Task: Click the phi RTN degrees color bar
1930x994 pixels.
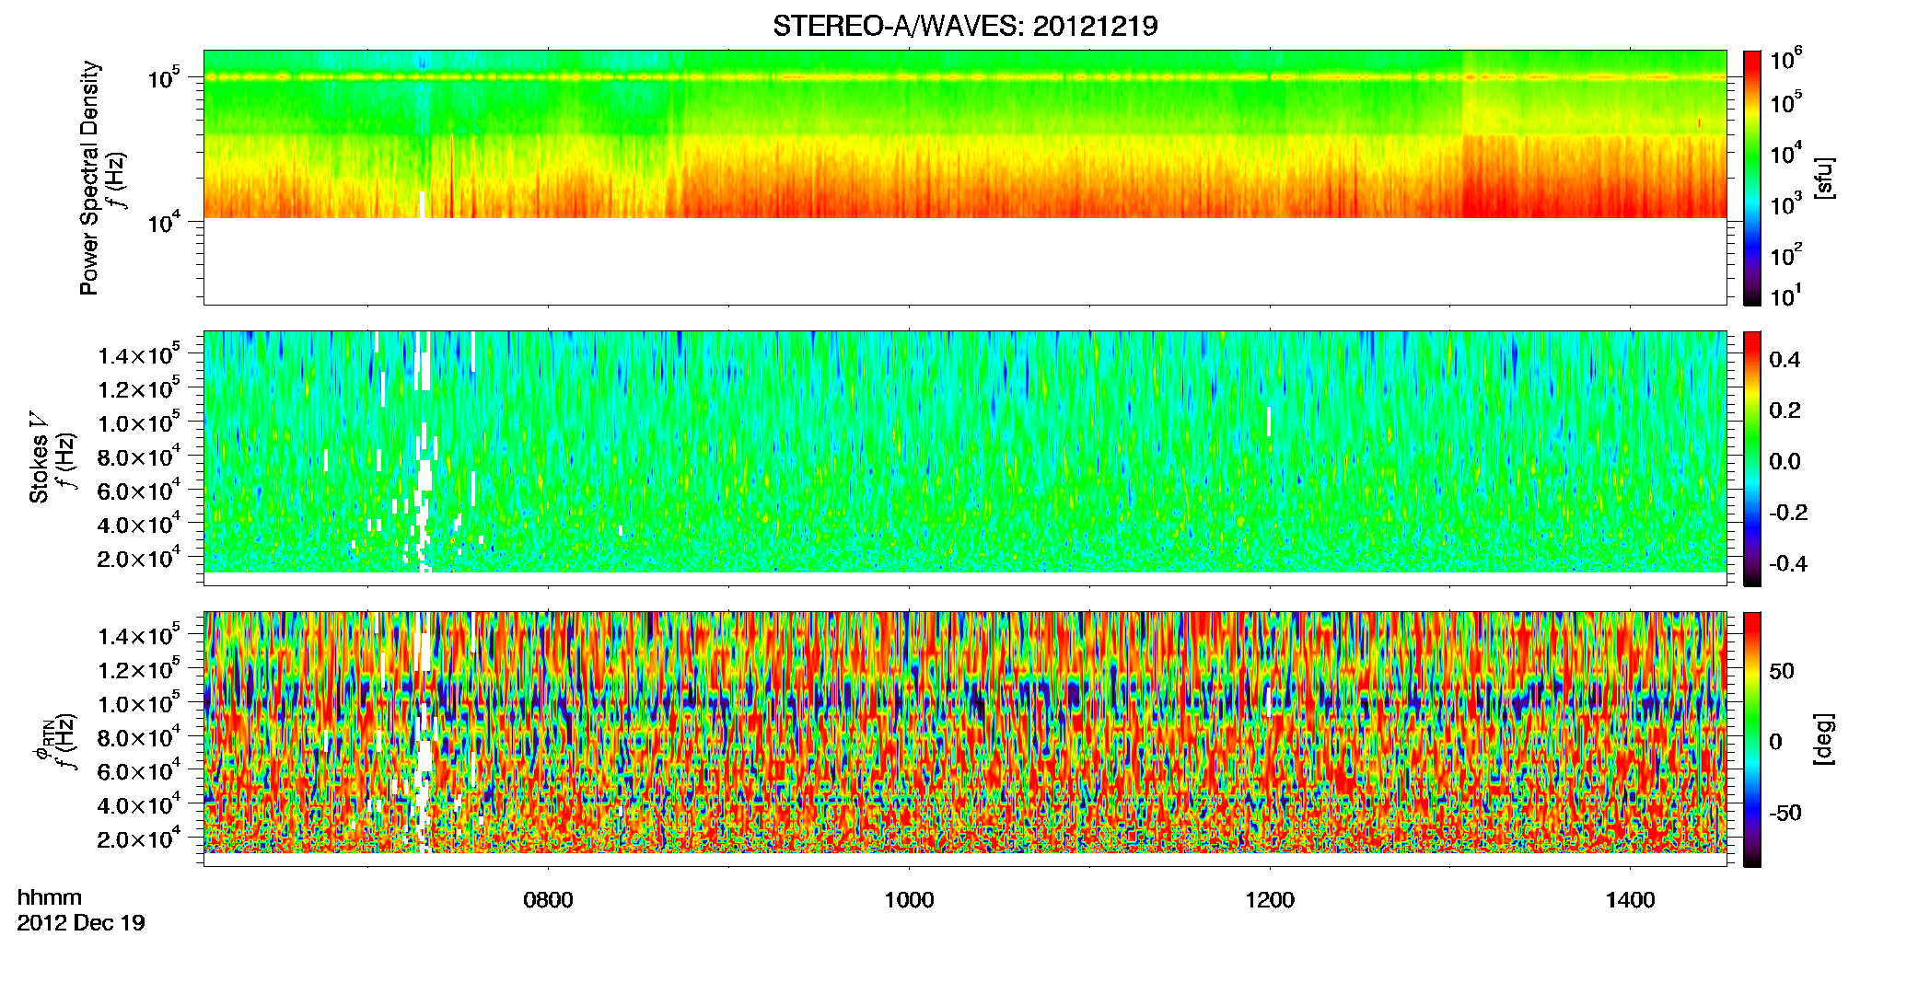Action: (x=1751, y=739)
